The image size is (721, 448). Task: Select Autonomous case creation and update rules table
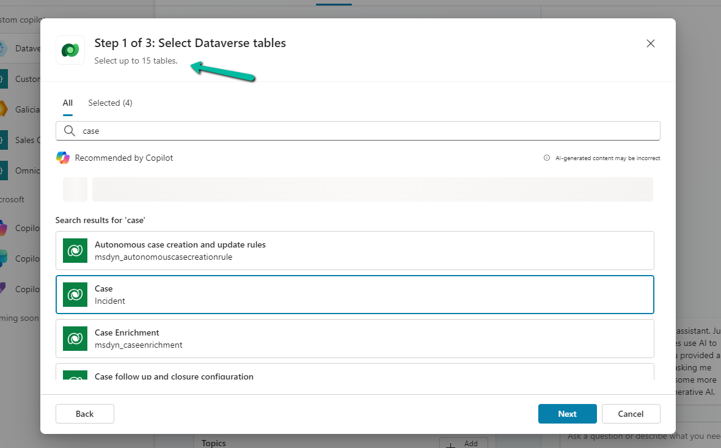point(367,251)
